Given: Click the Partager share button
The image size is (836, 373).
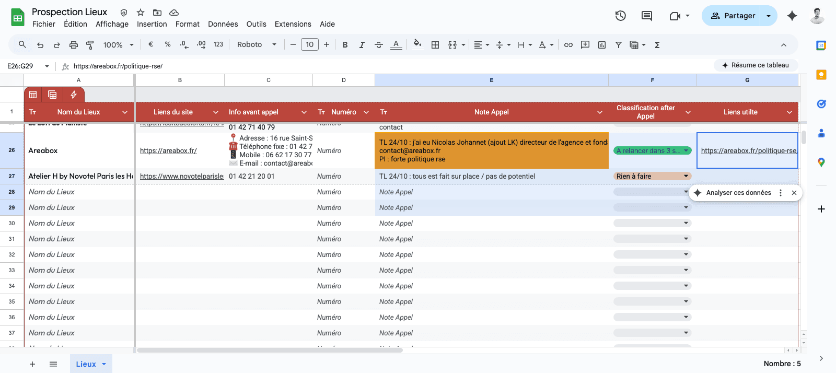Looking at the screenshot, I should (x=731, y=16).
